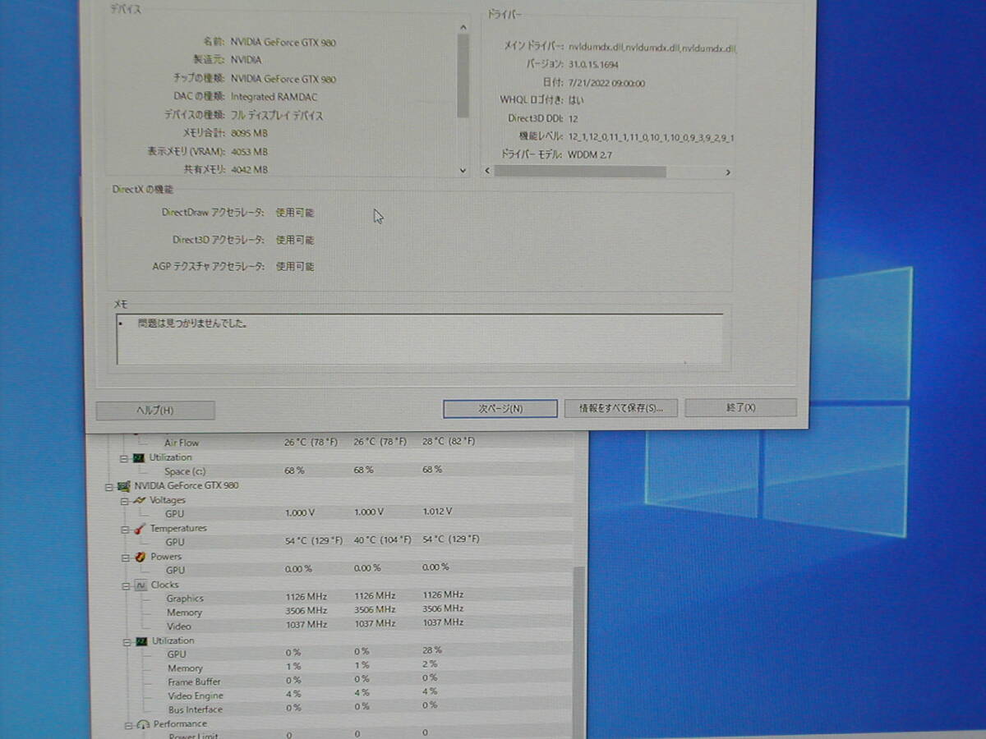Screen dimensions: 986x739
Task: Click the Performance gauge icon in HWMonitor
Action: 142,724
